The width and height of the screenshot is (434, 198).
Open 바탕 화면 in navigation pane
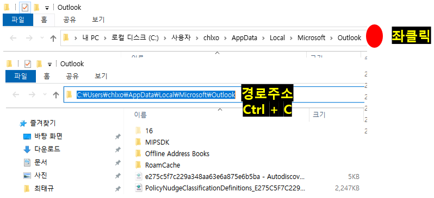(48, 136)
